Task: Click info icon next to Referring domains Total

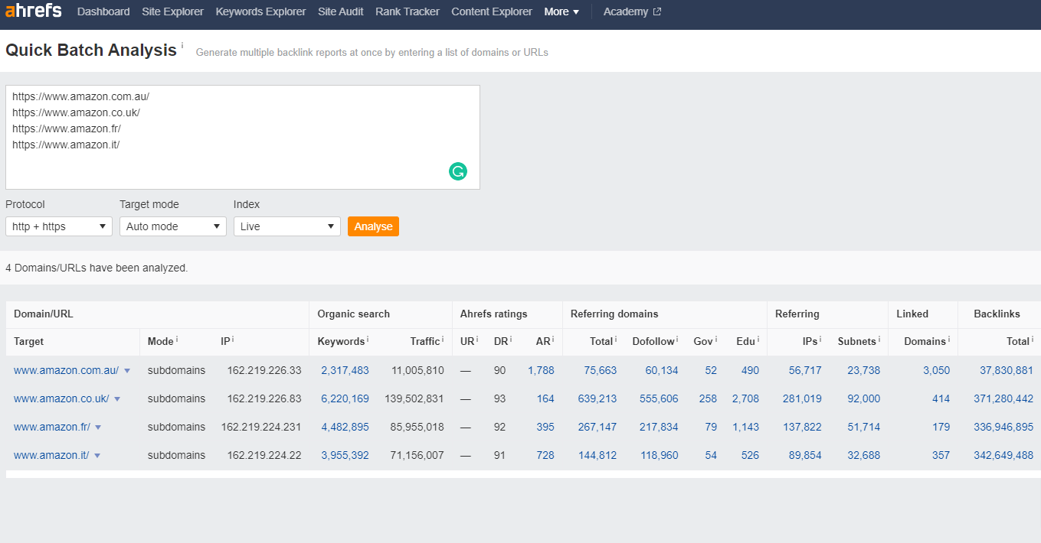Action: [x=616, y=338]
